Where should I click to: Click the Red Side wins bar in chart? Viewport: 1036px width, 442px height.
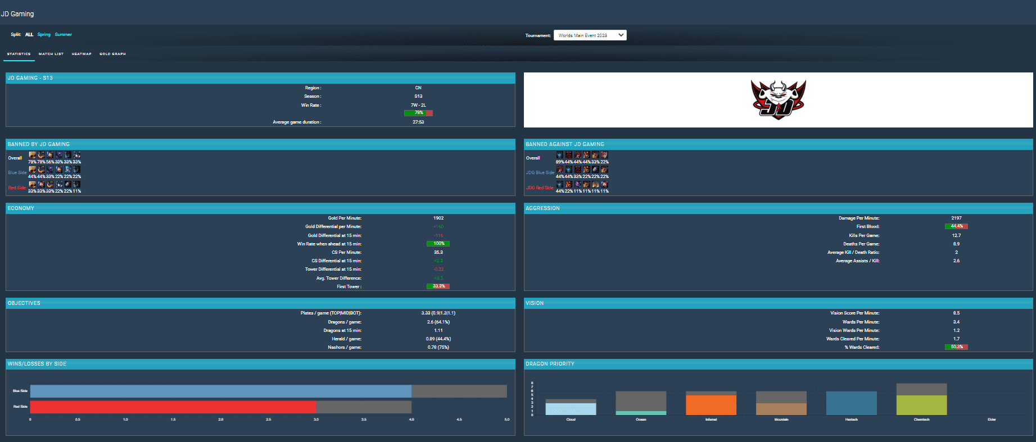(173, 407)
